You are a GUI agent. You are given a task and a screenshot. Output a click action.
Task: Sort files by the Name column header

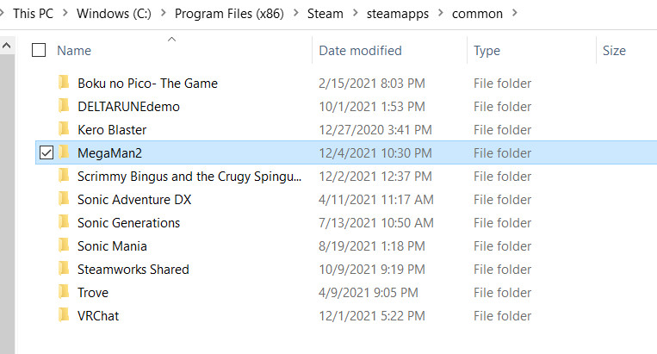tap(74, 51)
